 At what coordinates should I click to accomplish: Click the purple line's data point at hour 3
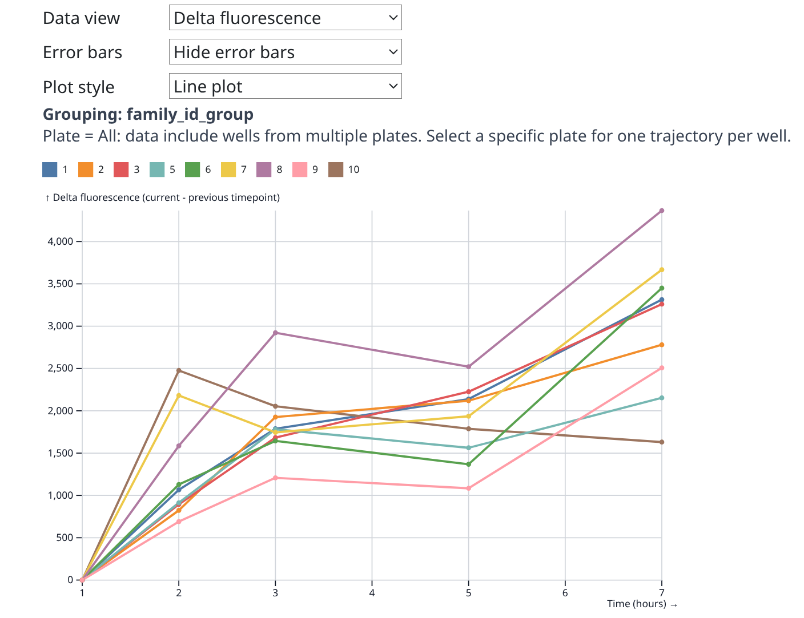pos(275,333)
